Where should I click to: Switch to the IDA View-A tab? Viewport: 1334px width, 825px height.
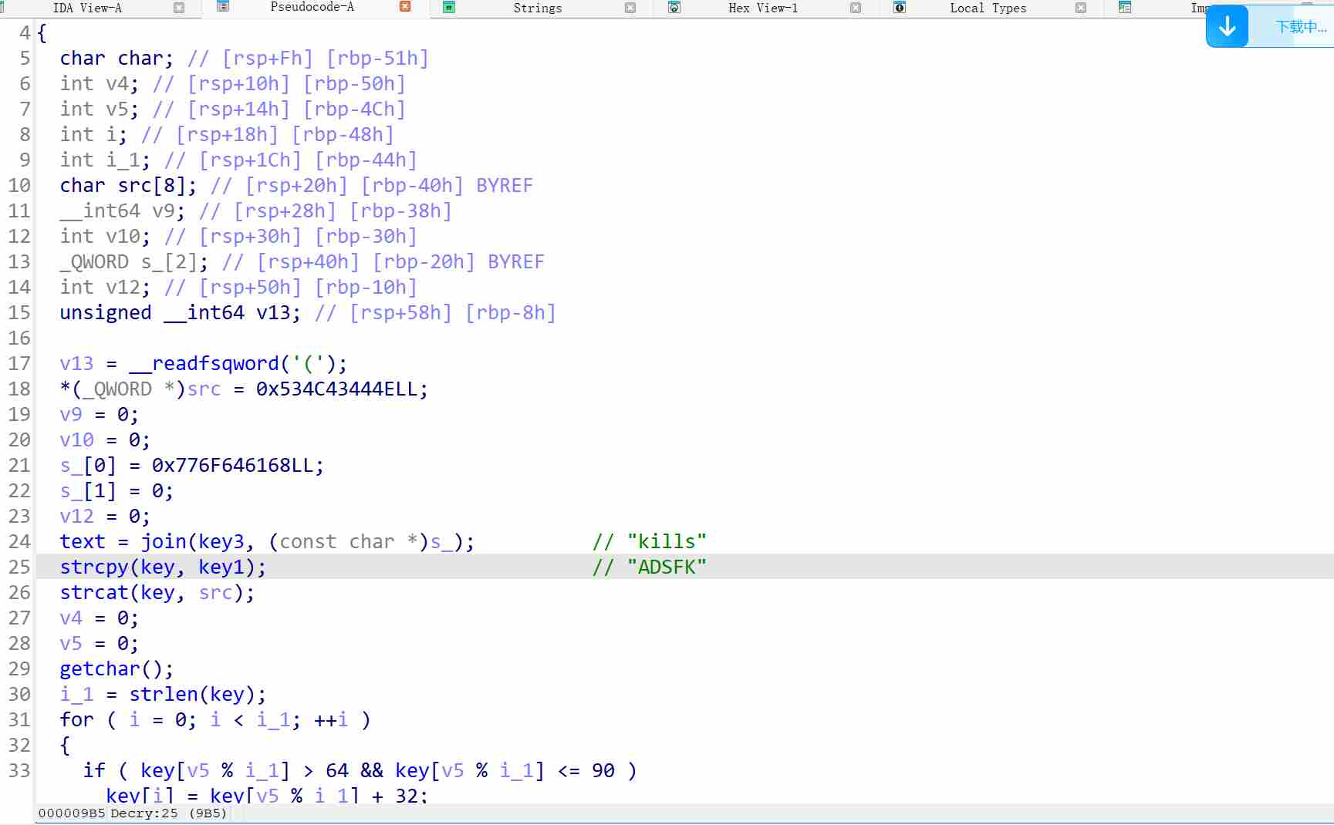(87, 8)
